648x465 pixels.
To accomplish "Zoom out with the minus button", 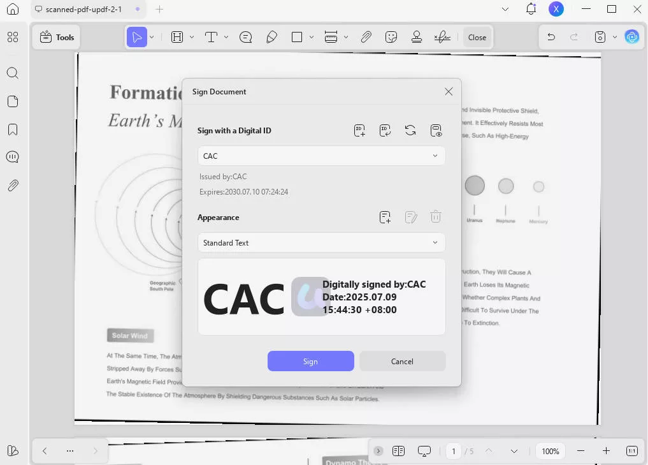I will point(580,450).
